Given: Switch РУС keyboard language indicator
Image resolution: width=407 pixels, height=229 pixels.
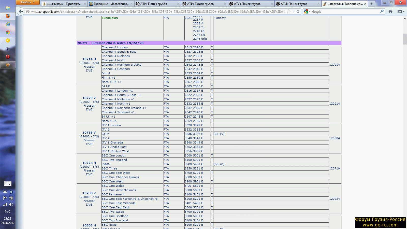Looking at the screenshot, I should (x=8, y=211).
